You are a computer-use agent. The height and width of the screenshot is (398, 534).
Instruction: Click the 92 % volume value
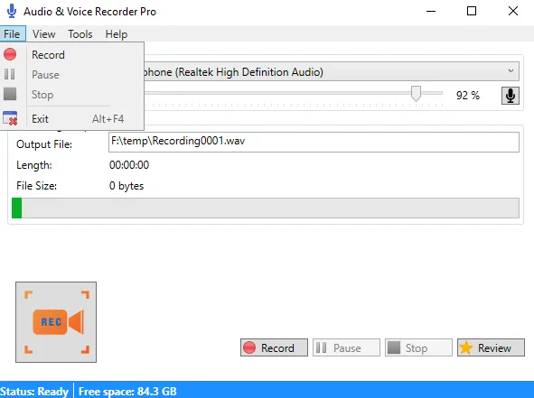coord(468,96)
